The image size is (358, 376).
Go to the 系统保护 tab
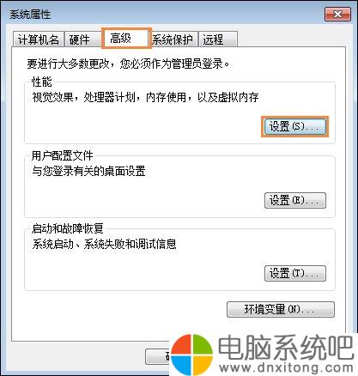tap(173, 39)
